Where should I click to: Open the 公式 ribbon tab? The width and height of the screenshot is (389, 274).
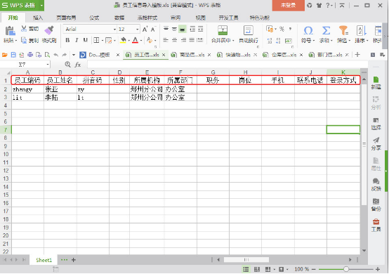(x=94, y=18)
